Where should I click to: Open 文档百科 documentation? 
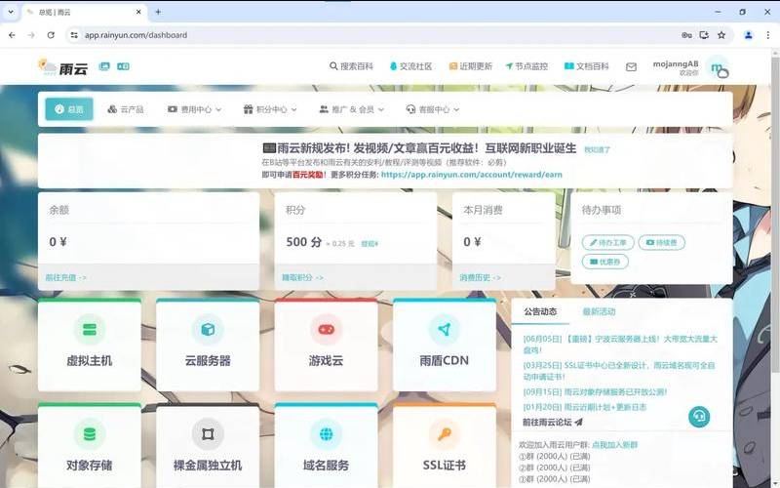[x=587, y=66]
